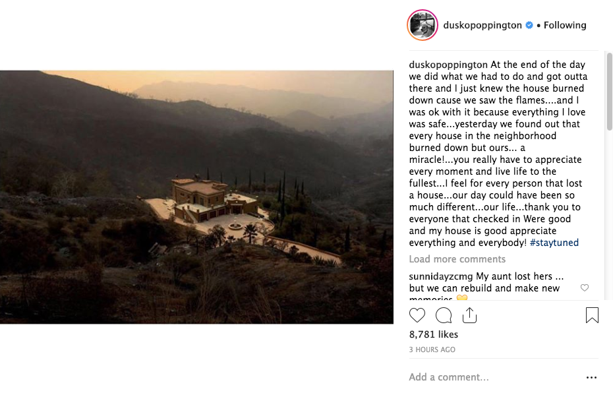Save post with the bookmark icon
The image size is (613, 395).
point(592,315)
